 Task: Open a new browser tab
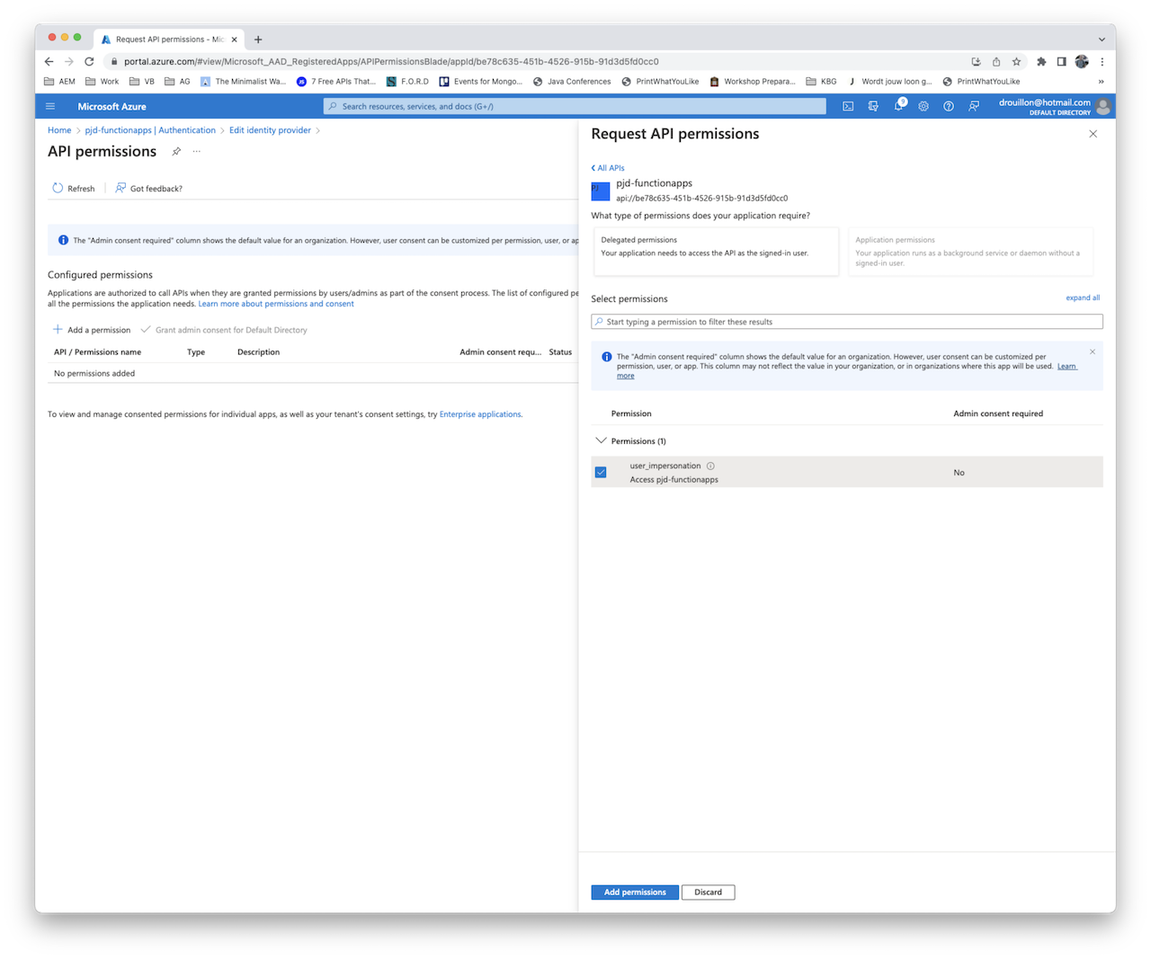(258, 39)
